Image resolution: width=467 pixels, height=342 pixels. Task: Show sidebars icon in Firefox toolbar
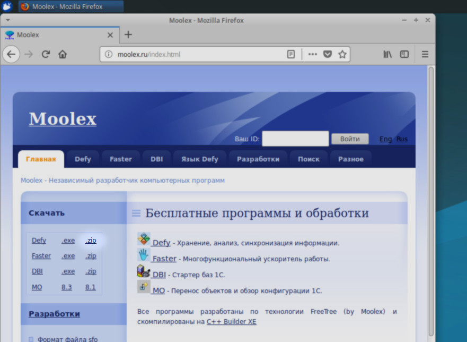click(404, 54)
